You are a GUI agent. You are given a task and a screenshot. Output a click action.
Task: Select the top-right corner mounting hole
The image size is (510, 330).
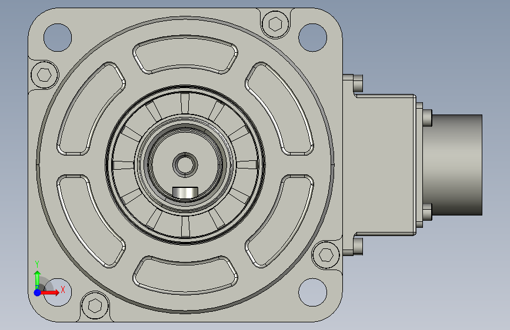312,38
